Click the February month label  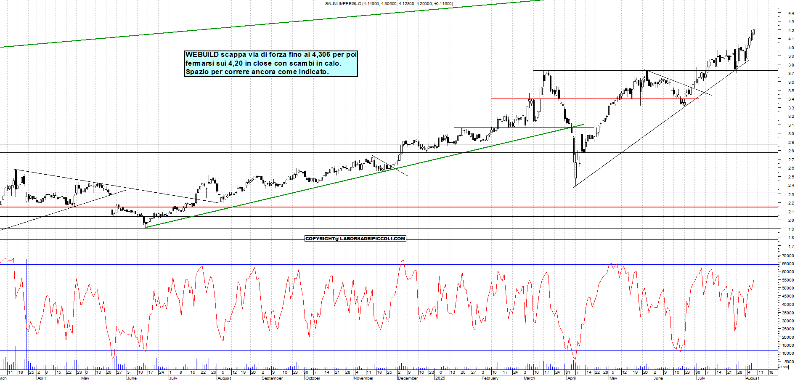click(x=490, y=378)
